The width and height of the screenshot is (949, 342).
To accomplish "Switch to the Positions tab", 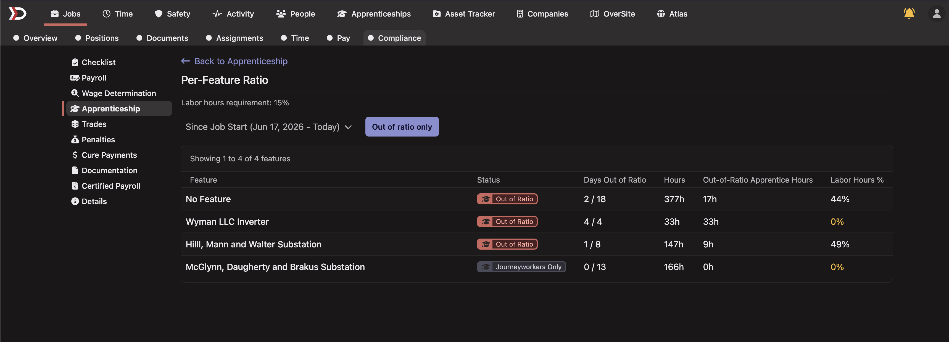I will point(97,38).
